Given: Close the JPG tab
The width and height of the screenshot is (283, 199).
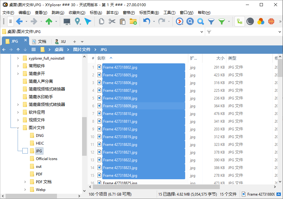Looking at the screenshot, I should 25,40.
